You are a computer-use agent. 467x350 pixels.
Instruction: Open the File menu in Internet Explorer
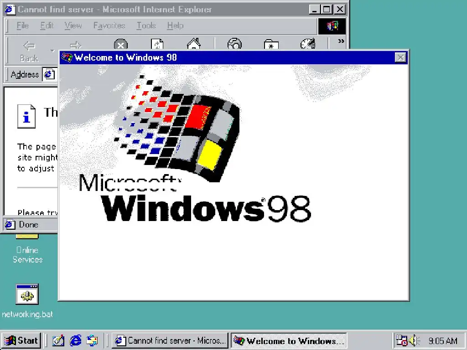pyautogui.click(x=23, y=26)
